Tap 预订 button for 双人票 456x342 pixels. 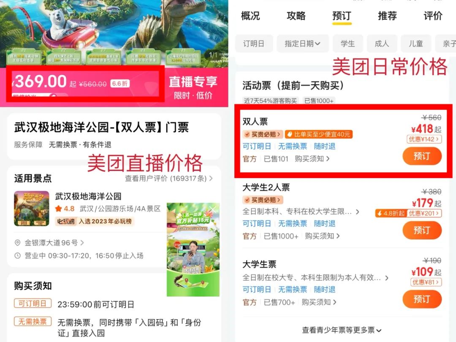click(x=422, y=156)
